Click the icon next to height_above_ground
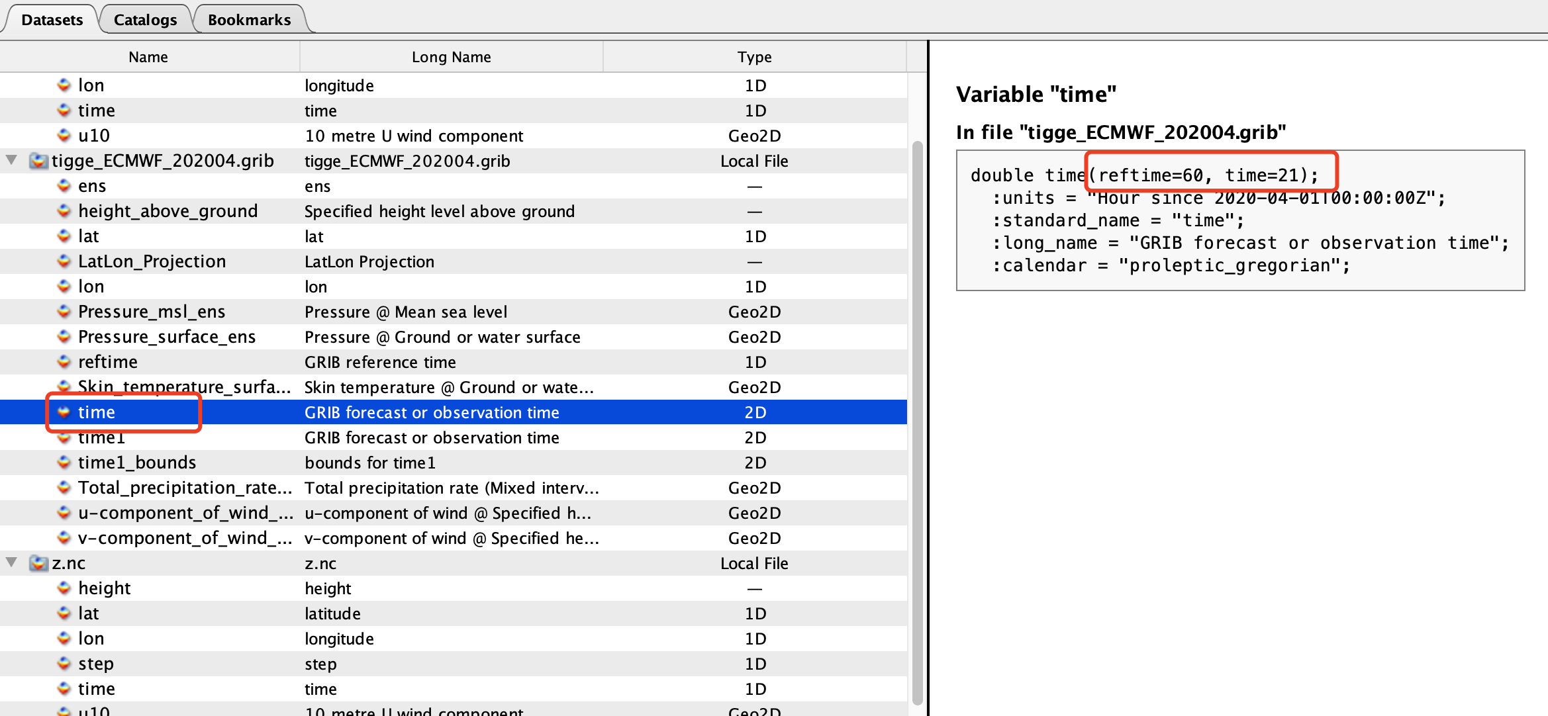The width and height of the screenshot is (1548, 716). coord(64,211)
